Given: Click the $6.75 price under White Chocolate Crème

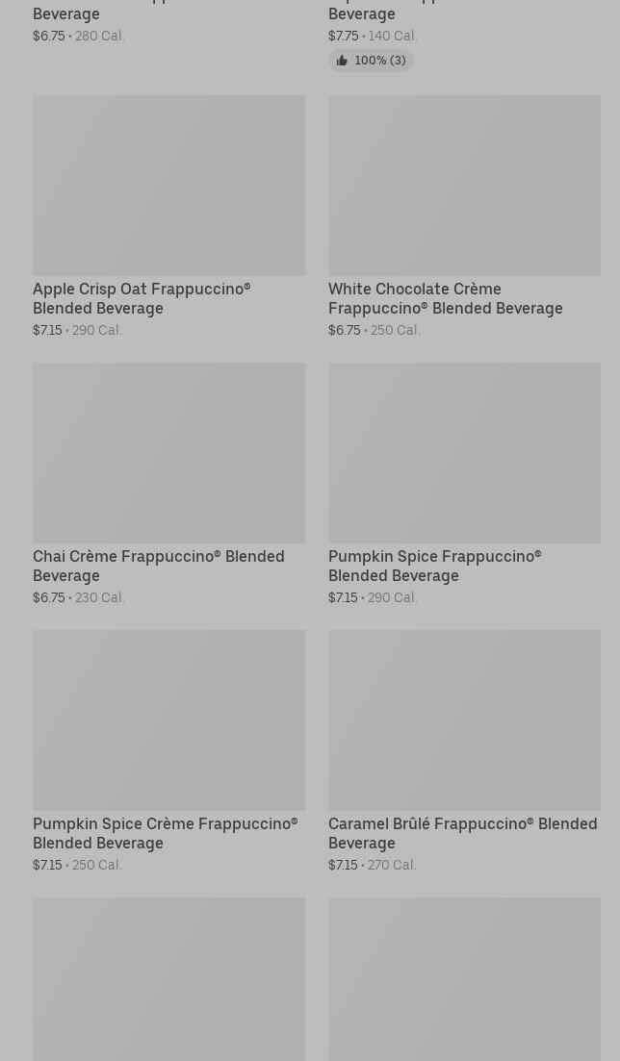Looking at the screenshot, I should [x=345, y=330].
